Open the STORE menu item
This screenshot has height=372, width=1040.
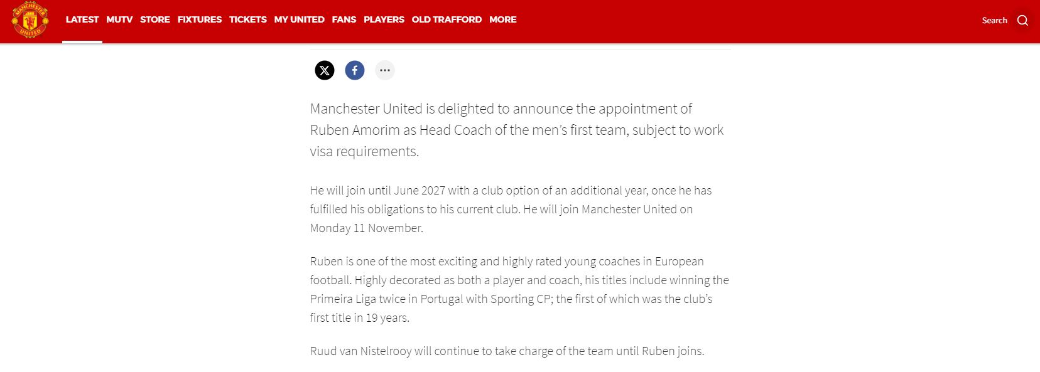coord(155,19)
